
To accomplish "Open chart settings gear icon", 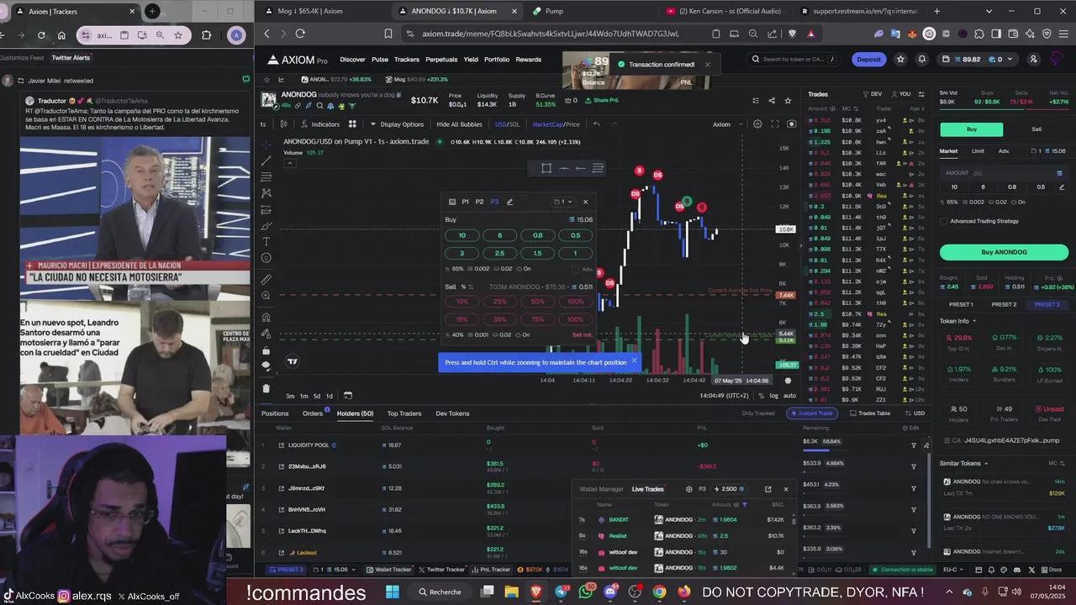I will tap(757, 124).
